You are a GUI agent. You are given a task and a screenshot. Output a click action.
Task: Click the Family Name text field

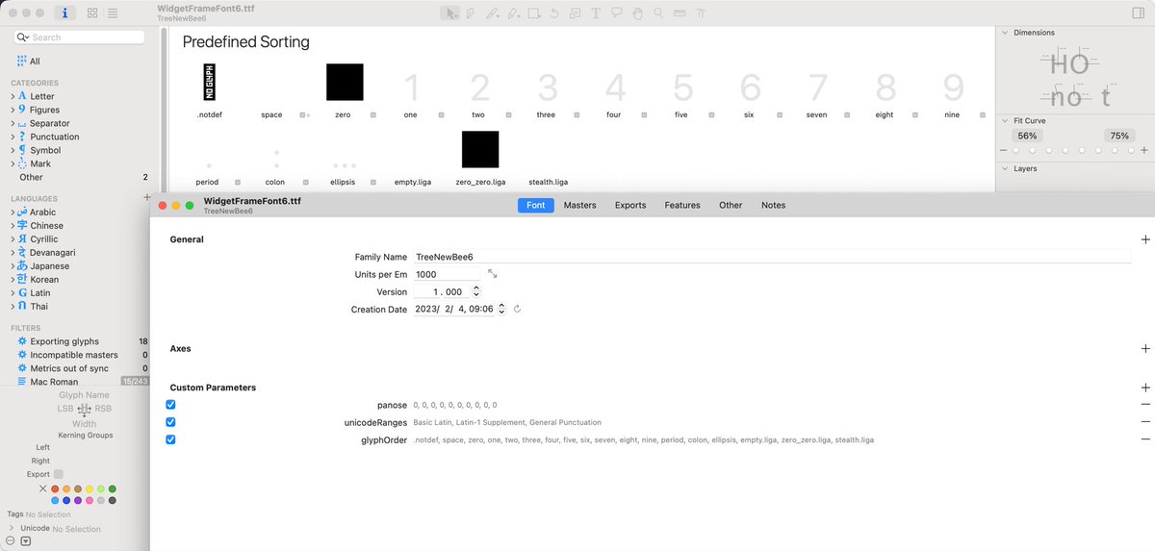(772, 257)
